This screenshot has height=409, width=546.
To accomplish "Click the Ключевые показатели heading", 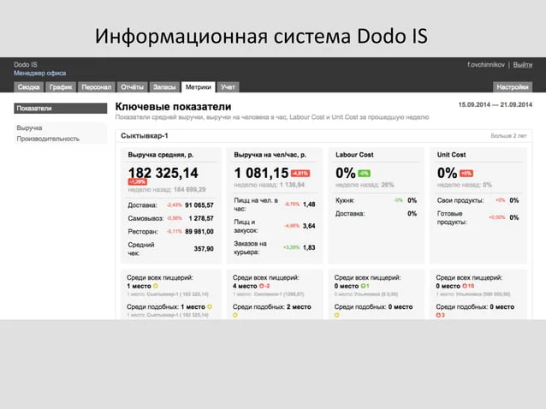I will 173,106.
